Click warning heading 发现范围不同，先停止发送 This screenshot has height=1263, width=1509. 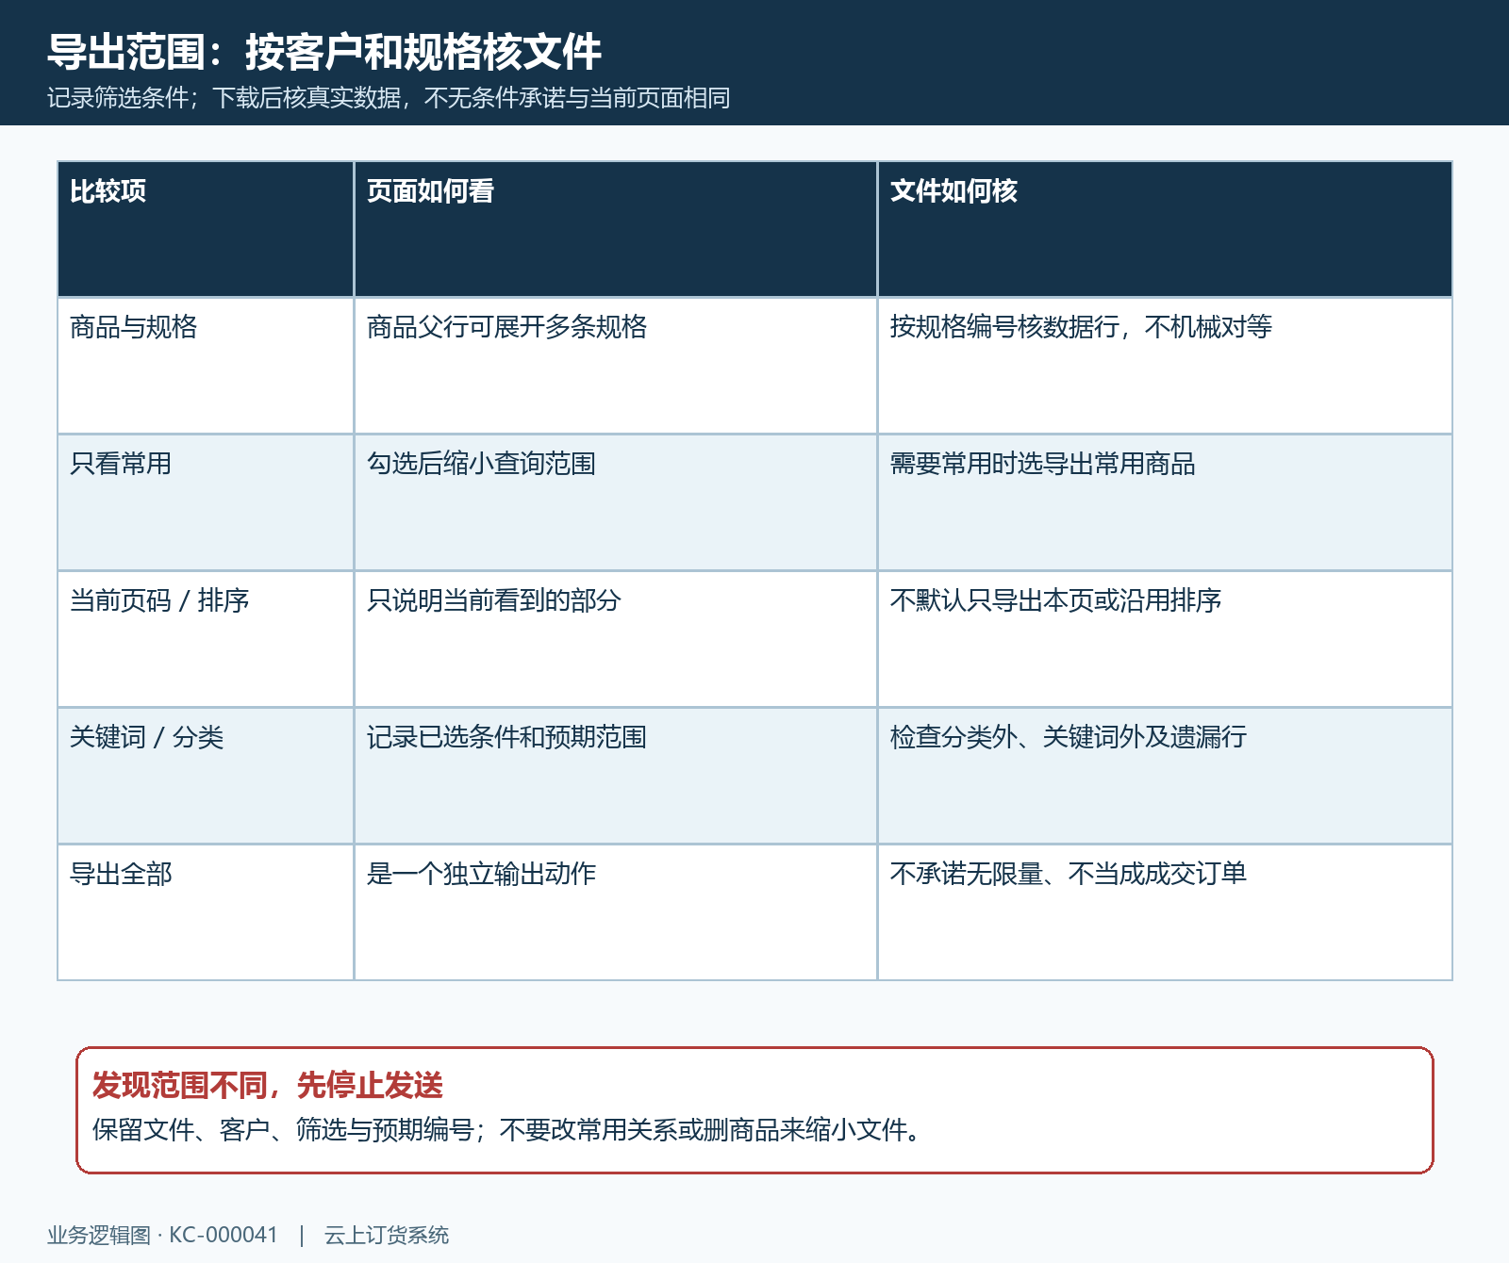pos(268,1086)
